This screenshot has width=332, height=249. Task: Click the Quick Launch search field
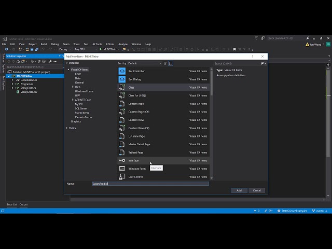[x=286, y=38]
